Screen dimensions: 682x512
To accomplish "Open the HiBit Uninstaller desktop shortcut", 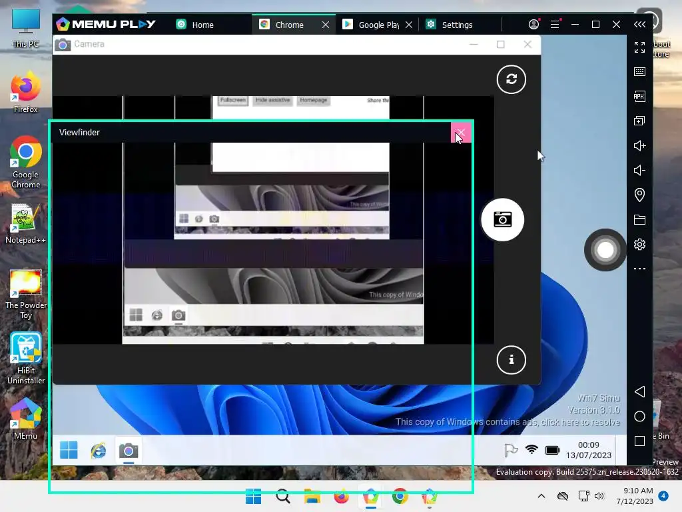I will pyautogui.click(x=26, y=358).
